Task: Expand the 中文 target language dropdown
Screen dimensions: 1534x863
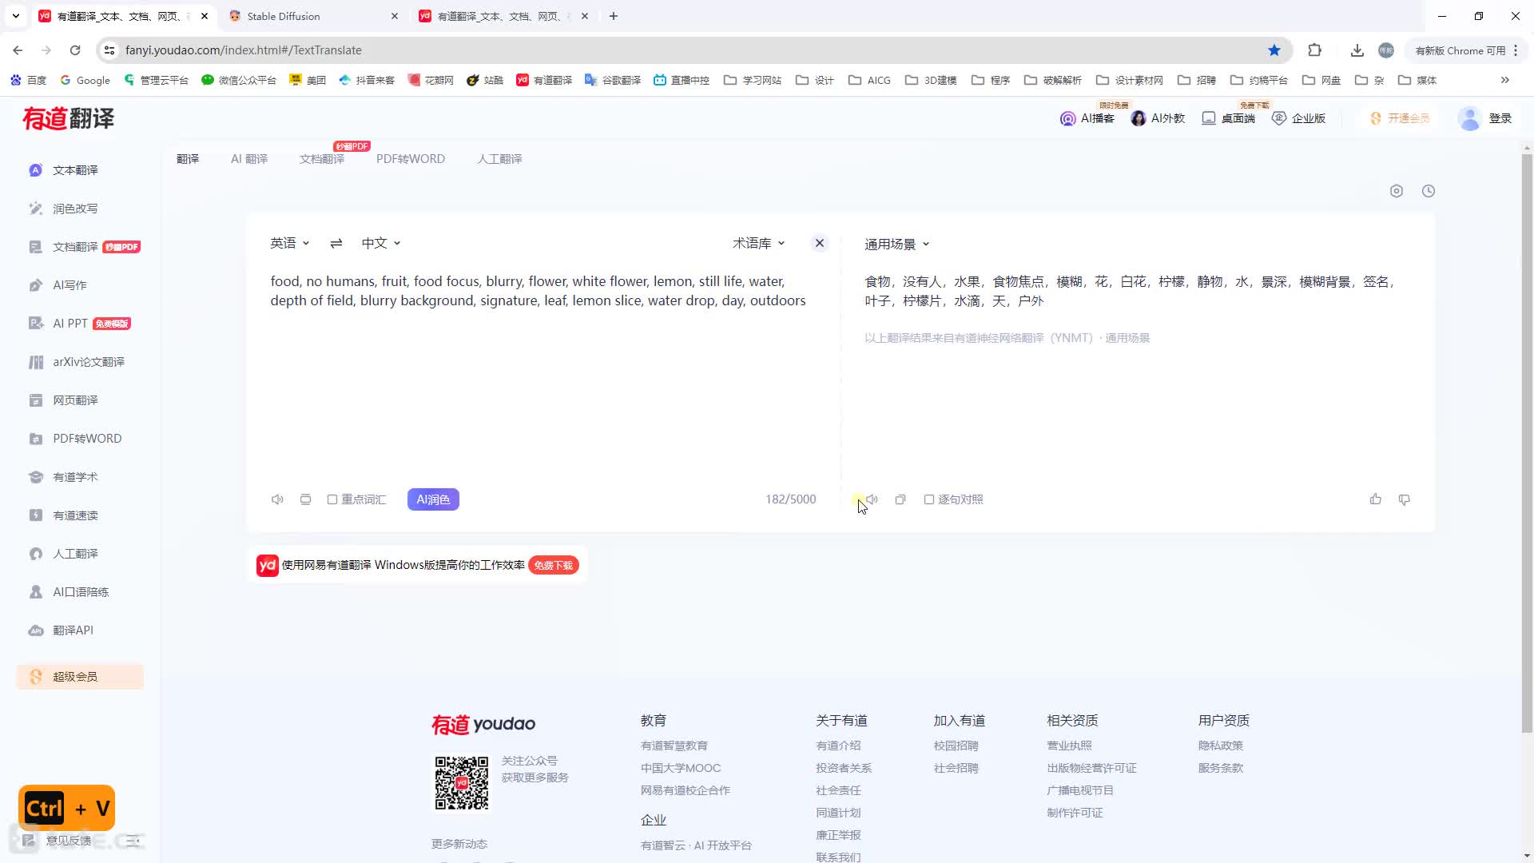Action: coord(380,243)
